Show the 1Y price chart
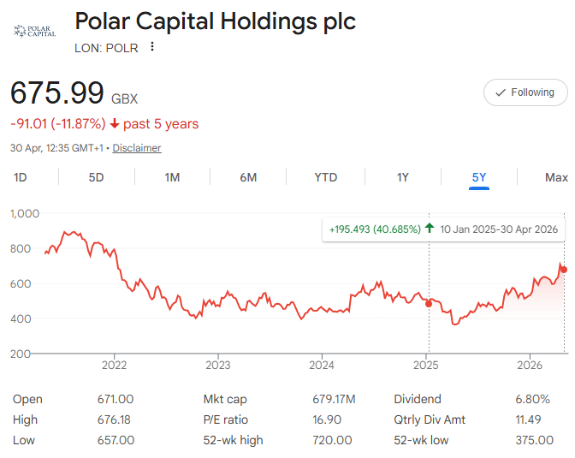575x458 pixels. coord(403,177)
